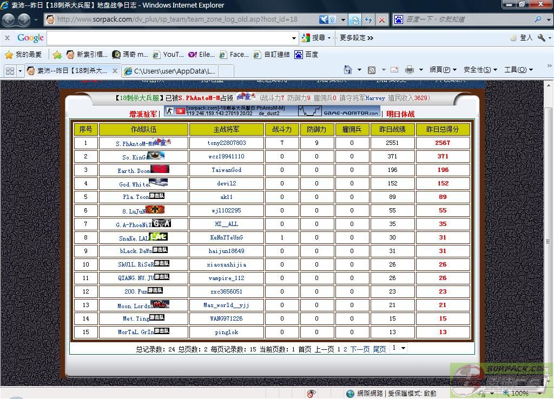Click the Compatibility View icon in address bar
The width and height of the screenshot is (554, 399).
355,20
